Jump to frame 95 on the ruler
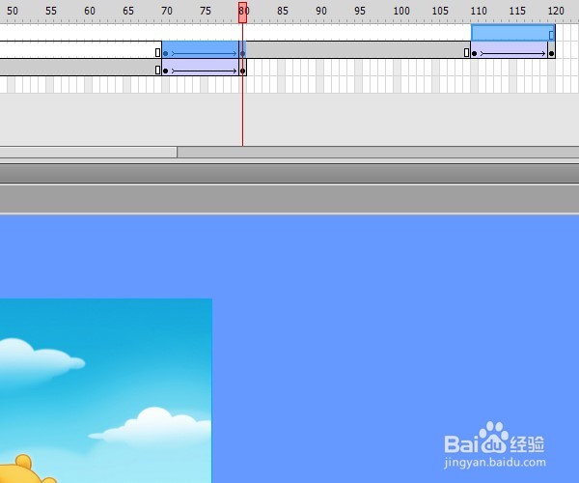The width and height of the screenshot is (579, 483). click(x=360, y=11)
